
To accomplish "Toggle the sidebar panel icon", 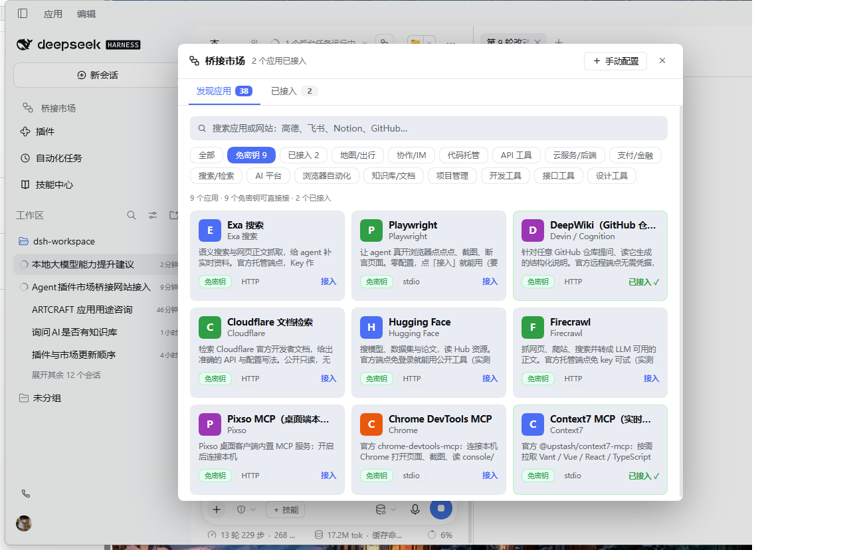I will pos(23,13).
